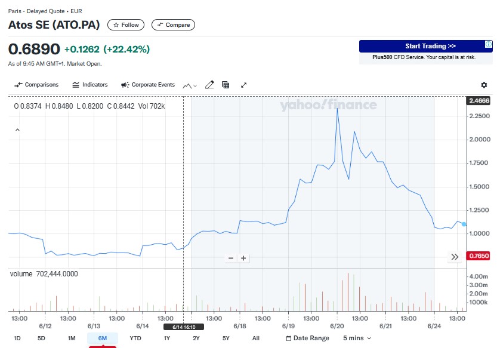Screen dimensions: 497x348
Task: Click the 6/13 date axis label
Action: 94,326
